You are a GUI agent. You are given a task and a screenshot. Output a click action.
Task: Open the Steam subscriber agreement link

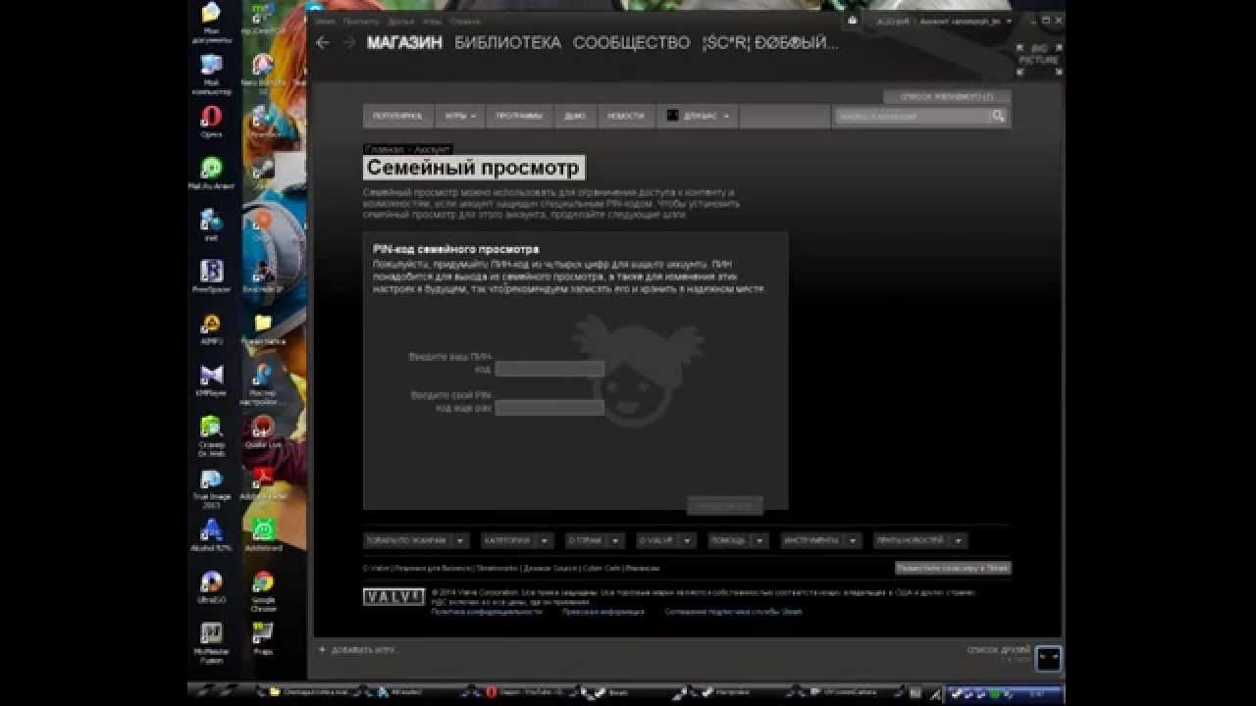click(733, 611)
